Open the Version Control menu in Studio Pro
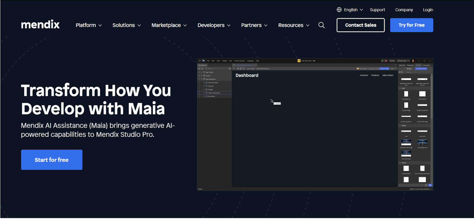This screenshot has width=474, height=219. tap(239, 61)
